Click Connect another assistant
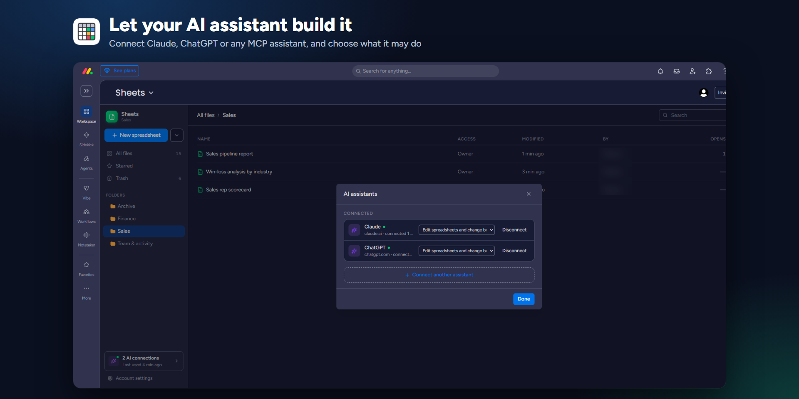The height and width of the screenshot is (399, 799). coord(439,275)
